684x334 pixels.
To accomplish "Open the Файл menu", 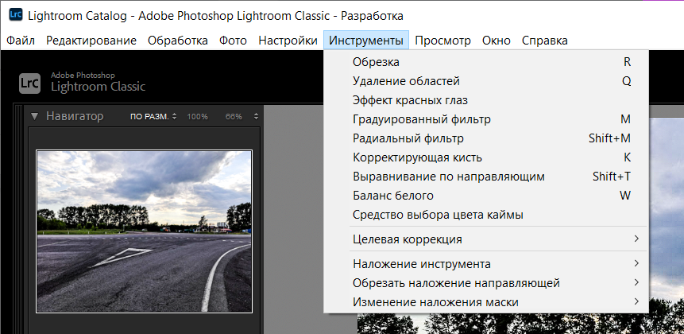I will (x=21, y=41).
